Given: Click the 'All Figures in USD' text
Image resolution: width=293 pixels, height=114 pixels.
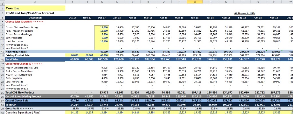Looking at the screenshot, I should (244, 13).
